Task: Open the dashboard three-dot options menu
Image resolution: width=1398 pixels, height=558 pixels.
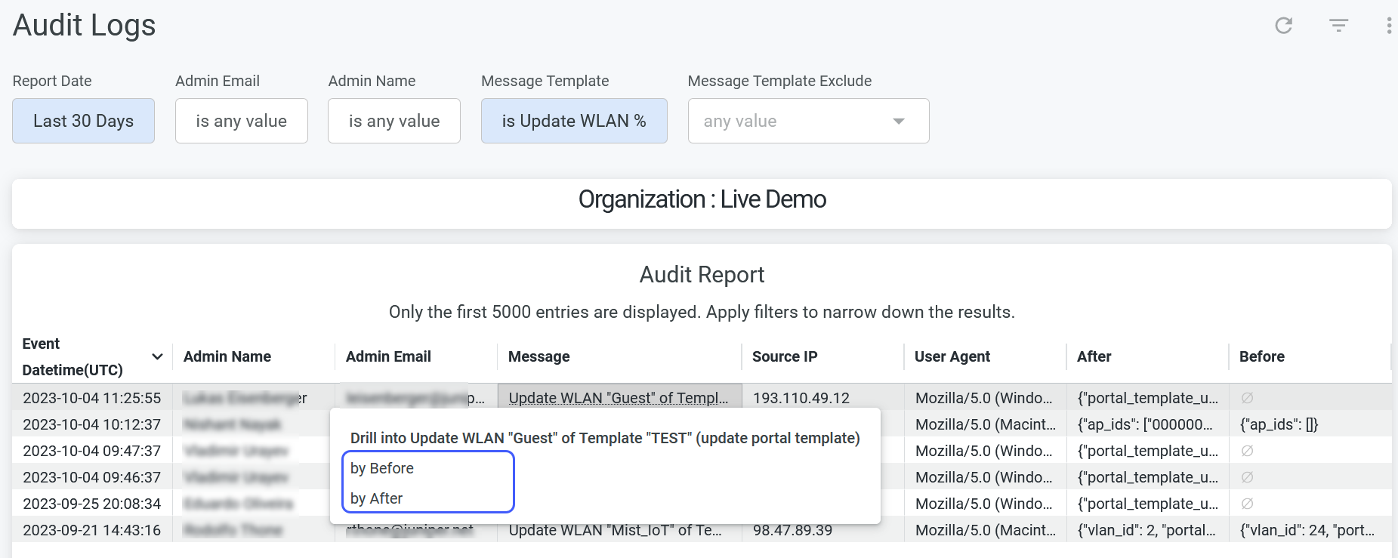Action: 1388,26
